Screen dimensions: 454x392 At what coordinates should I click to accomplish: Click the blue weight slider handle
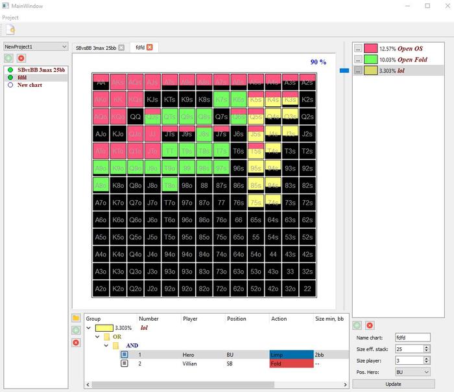(344, 70)
